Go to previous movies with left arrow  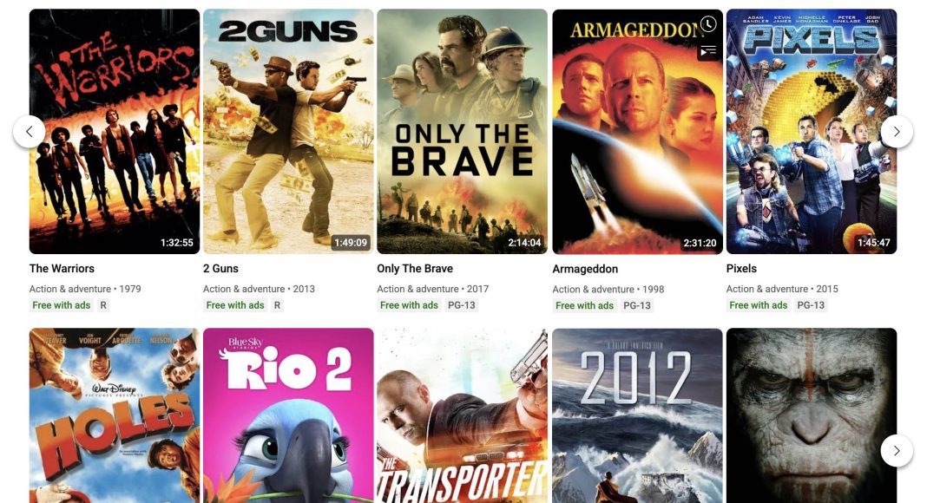(x=29, y=132)
